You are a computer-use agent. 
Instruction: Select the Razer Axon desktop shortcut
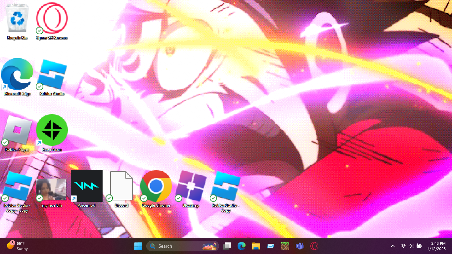click(x=52, y=133)
